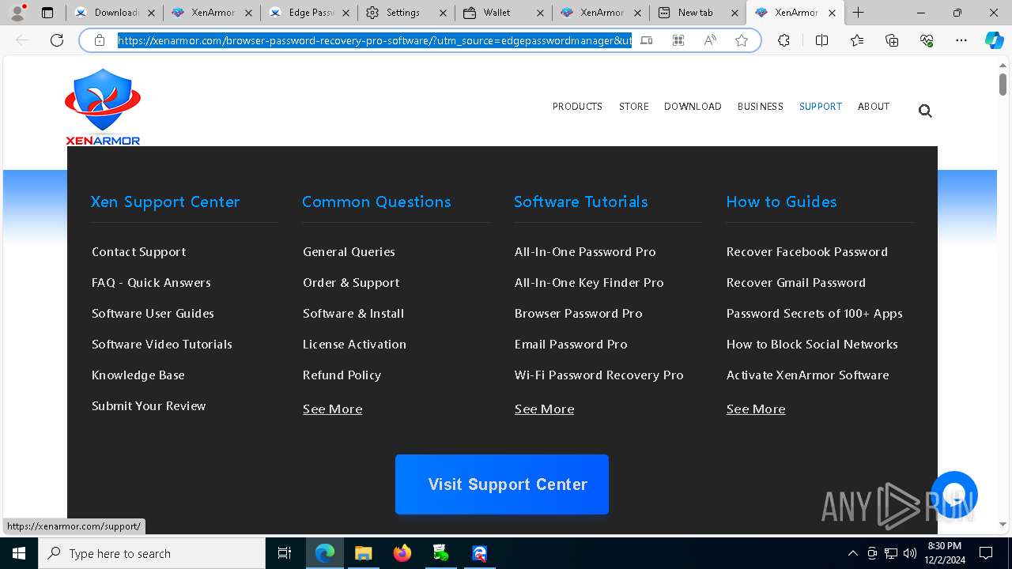Open the notification center icon
This screenshot has width=1012, height=569.
click(x=986, y=553)
